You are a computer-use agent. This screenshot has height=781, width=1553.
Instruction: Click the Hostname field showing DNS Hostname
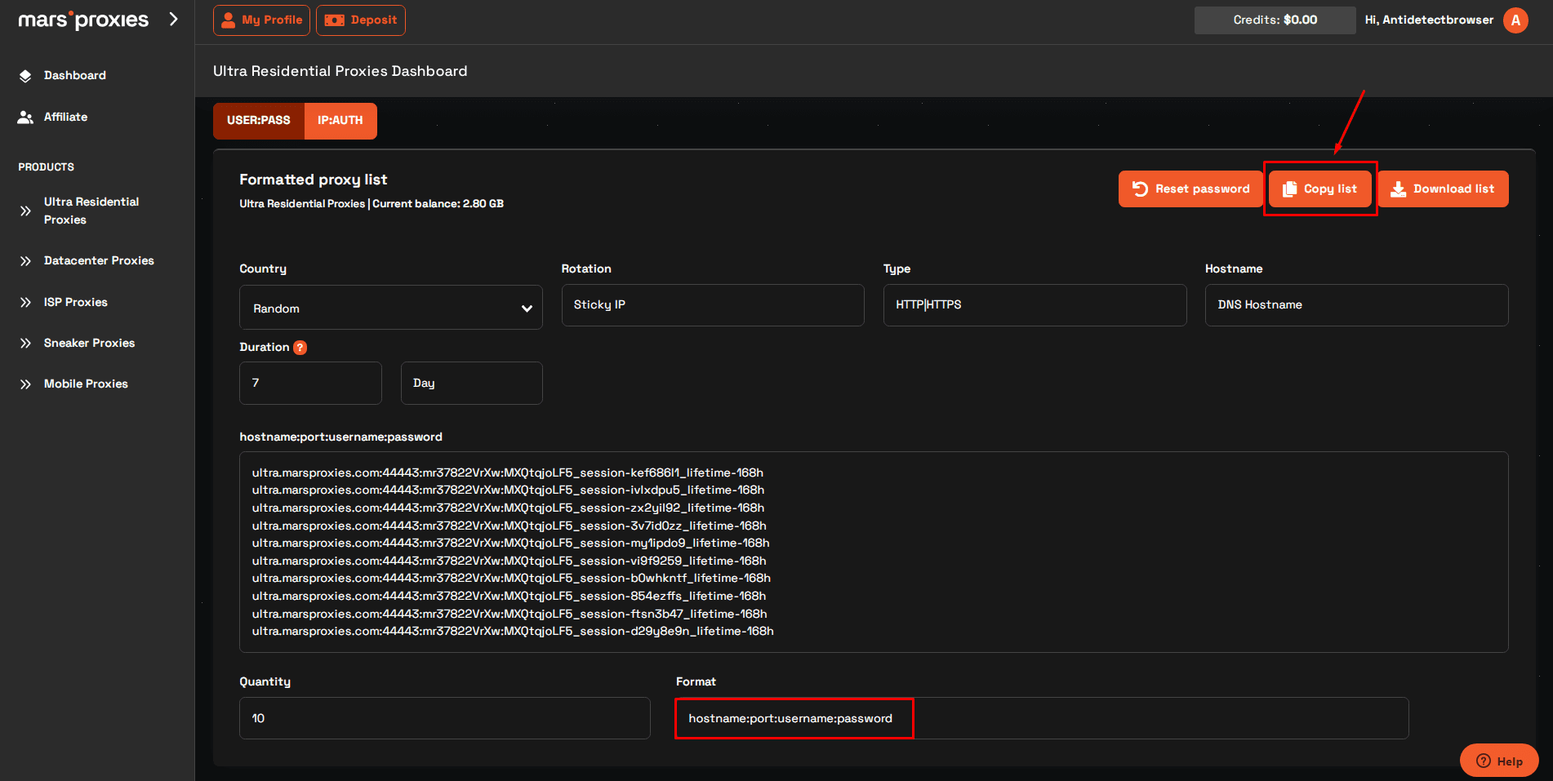tap(1357, 305)
